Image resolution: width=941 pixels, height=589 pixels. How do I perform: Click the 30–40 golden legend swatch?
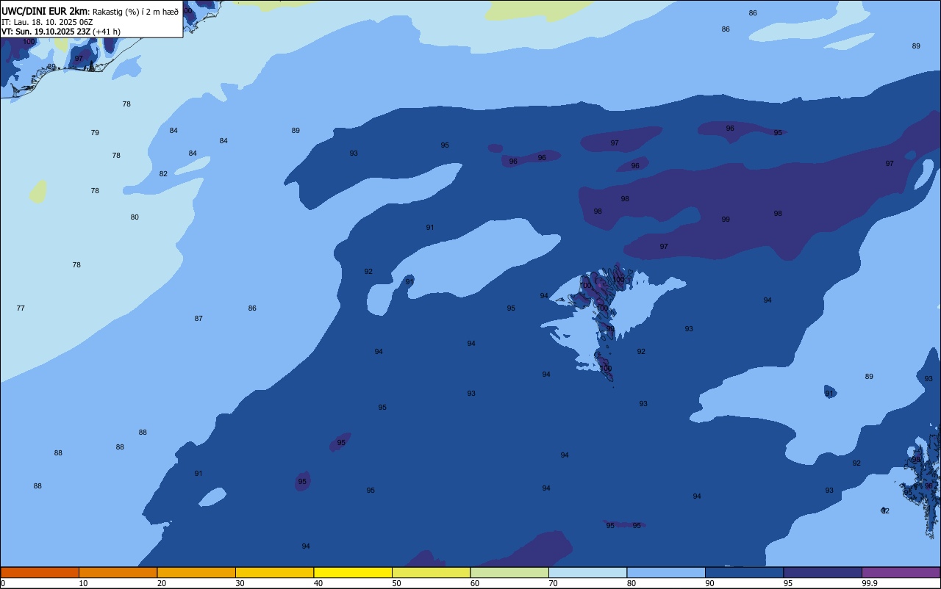click(x=274, y=572)
